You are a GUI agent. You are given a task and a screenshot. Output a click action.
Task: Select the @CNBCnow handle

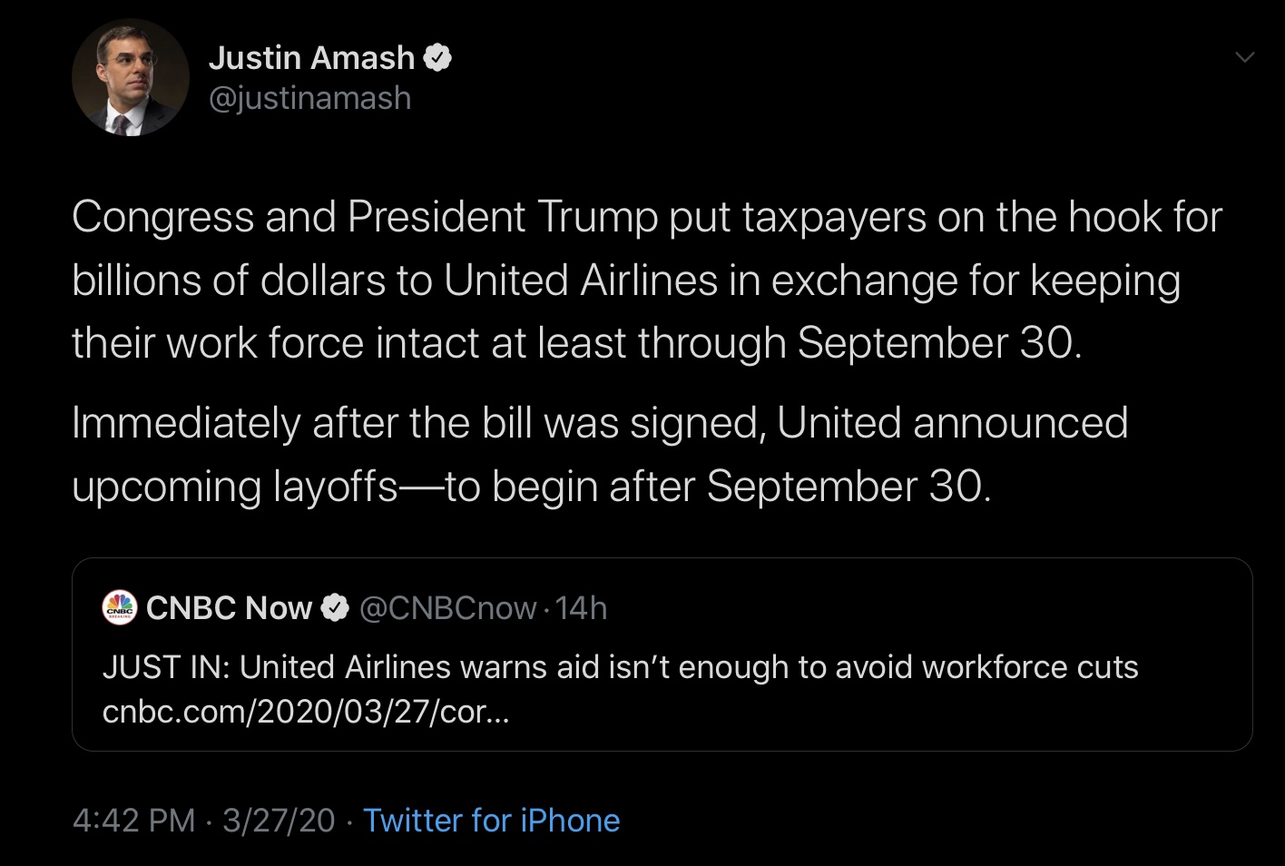[x=447, y=608]
